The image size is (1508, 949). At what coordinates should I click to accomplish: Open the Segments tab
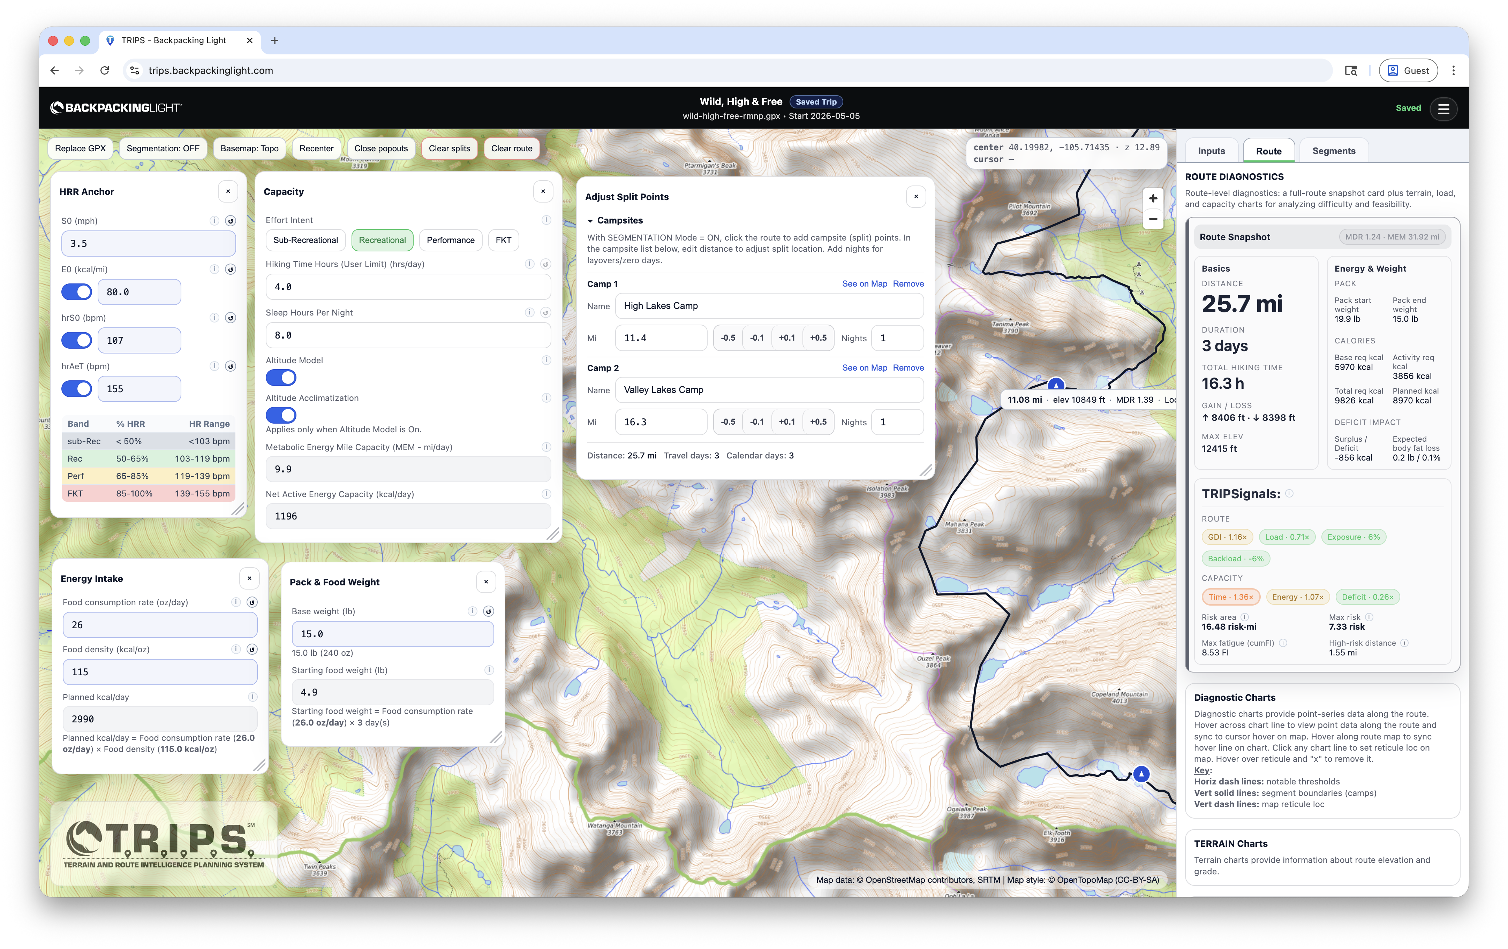coord(1333,151)
